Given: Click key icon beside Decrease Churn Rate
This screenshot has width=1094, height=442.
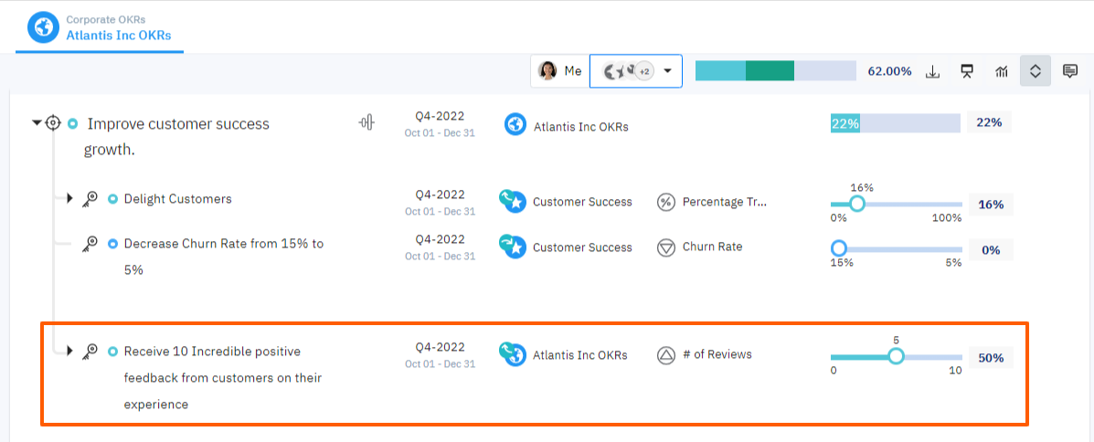Looking at the screenshot, I should 90,243.
